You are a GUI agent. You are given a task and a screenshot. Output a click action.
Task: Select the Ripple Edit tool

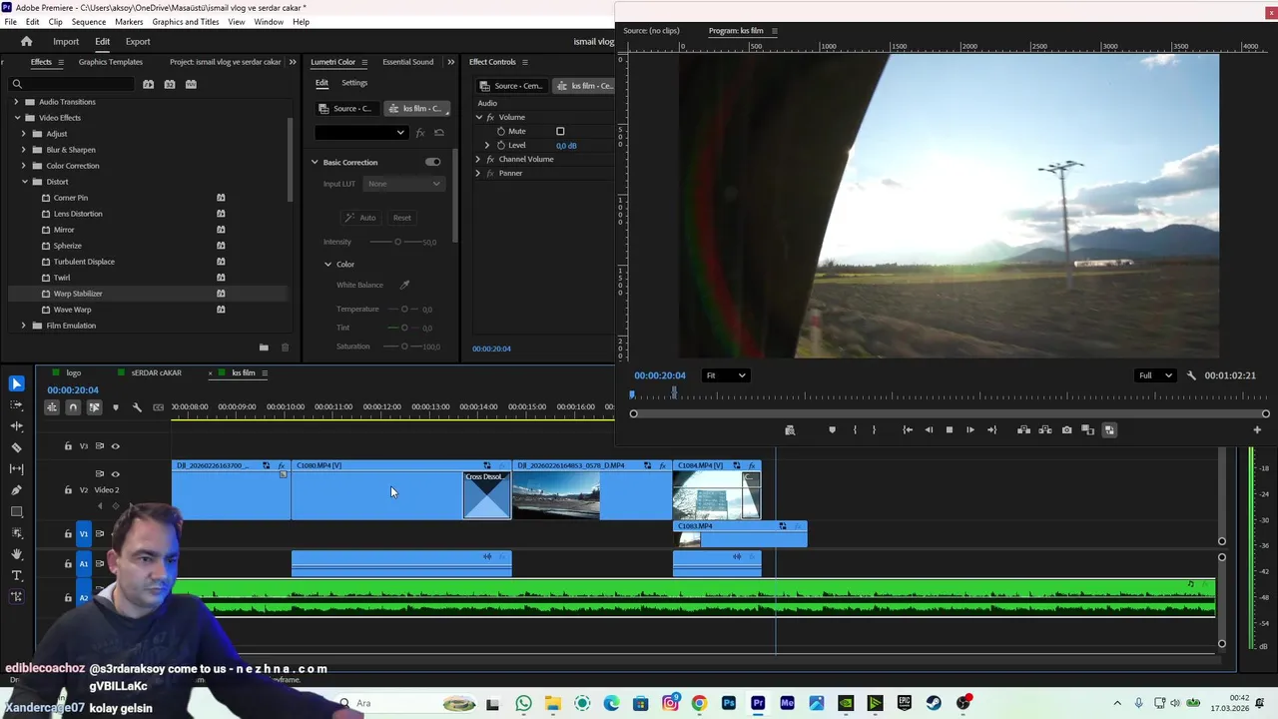pos(16,426)
